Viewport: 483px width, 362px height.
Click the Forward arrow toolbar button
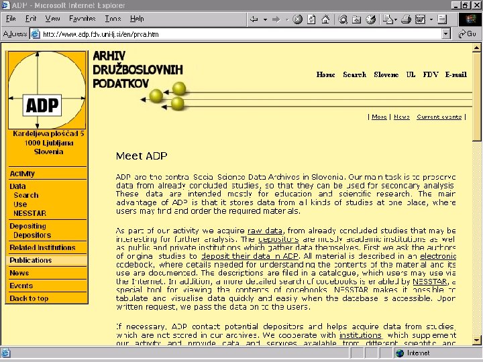[276, 19]
